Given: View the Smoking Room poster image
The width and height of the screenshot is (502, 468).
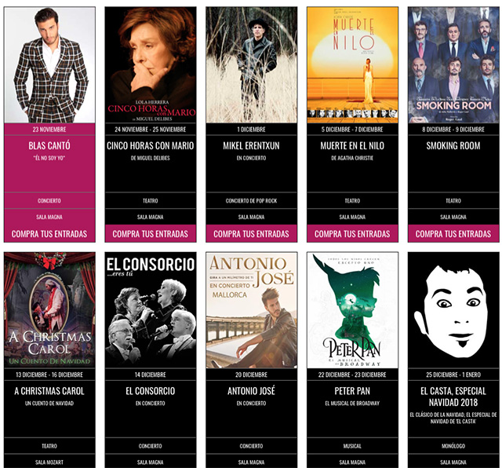Looking at the screenshot, I should coord(453,64).
